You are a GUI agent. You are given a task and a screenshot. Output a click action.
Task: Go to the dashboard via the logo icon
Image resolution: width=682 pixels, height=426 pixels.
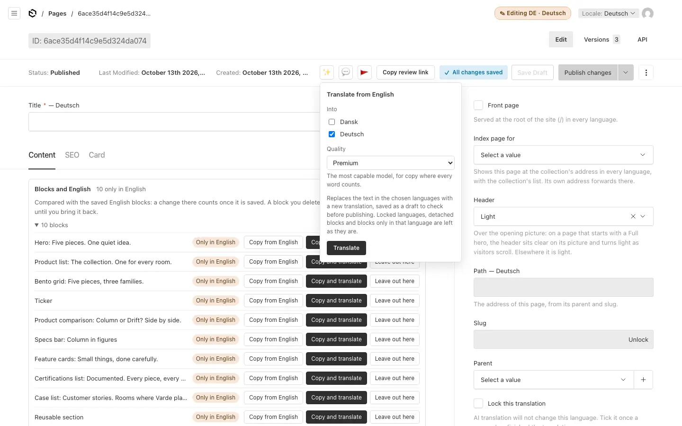[32, 13]
